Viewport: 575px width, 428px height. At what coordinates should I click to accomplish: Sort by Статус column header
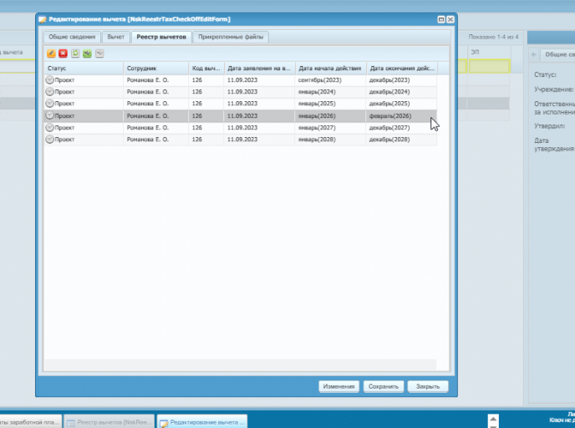(x=84, y=69)
